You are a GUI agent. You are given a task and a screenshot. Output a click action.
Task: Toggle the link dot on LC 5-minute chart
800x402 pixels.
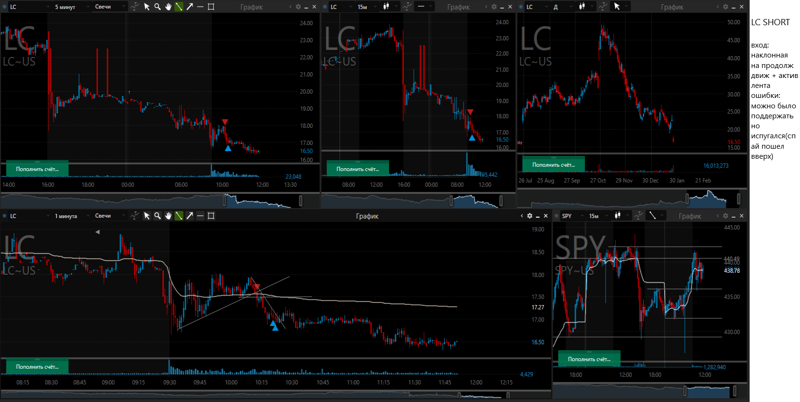click(x=4, y=7)
